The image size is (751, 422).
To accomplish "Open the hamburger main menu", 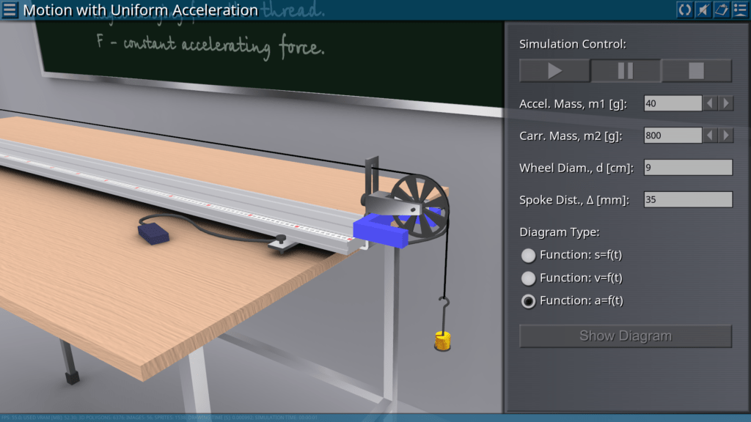I will [x=10, y=10].
